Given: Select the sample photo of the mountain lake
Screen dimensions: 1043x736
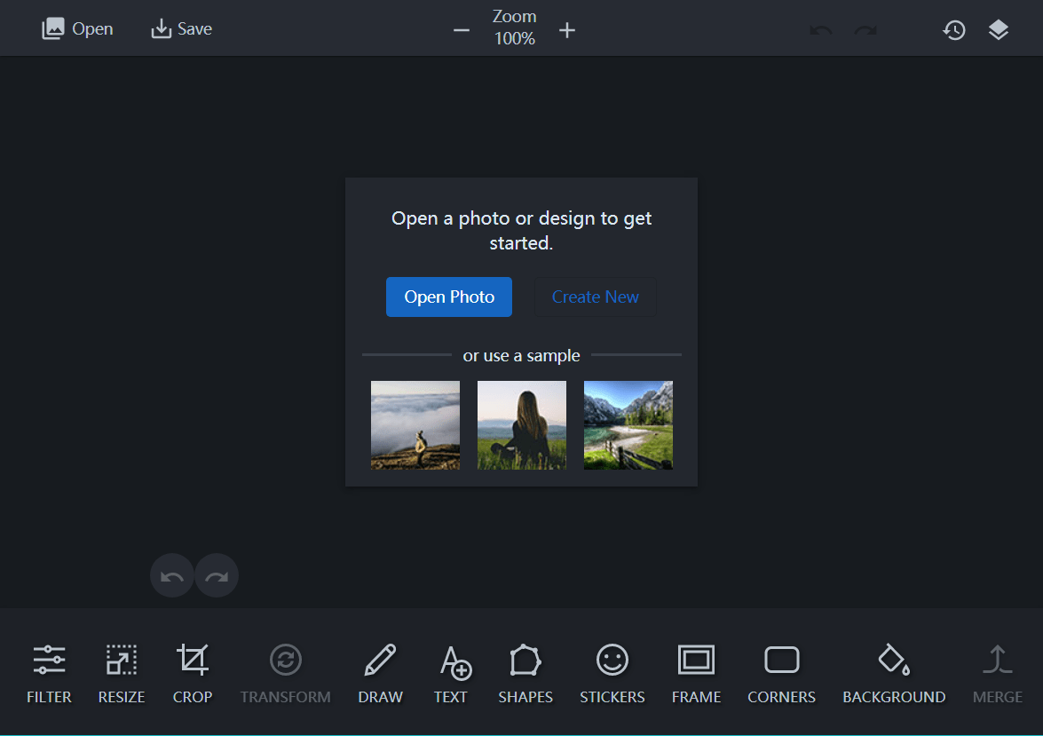Looking at the screenshot, I should [x=628, y=425].
